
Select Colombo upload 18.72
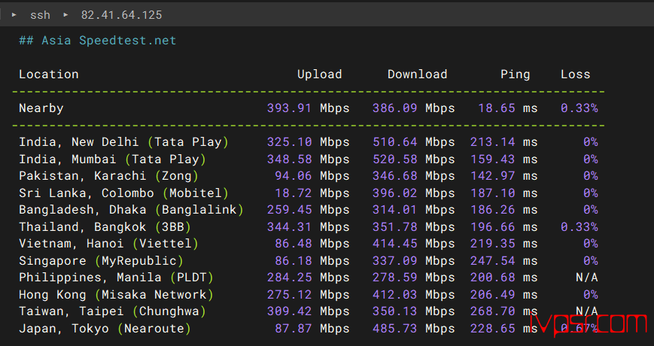293,193
